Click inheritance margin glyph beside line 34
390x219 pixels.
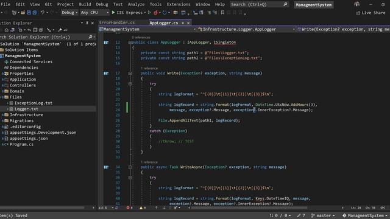click(106, 167)
